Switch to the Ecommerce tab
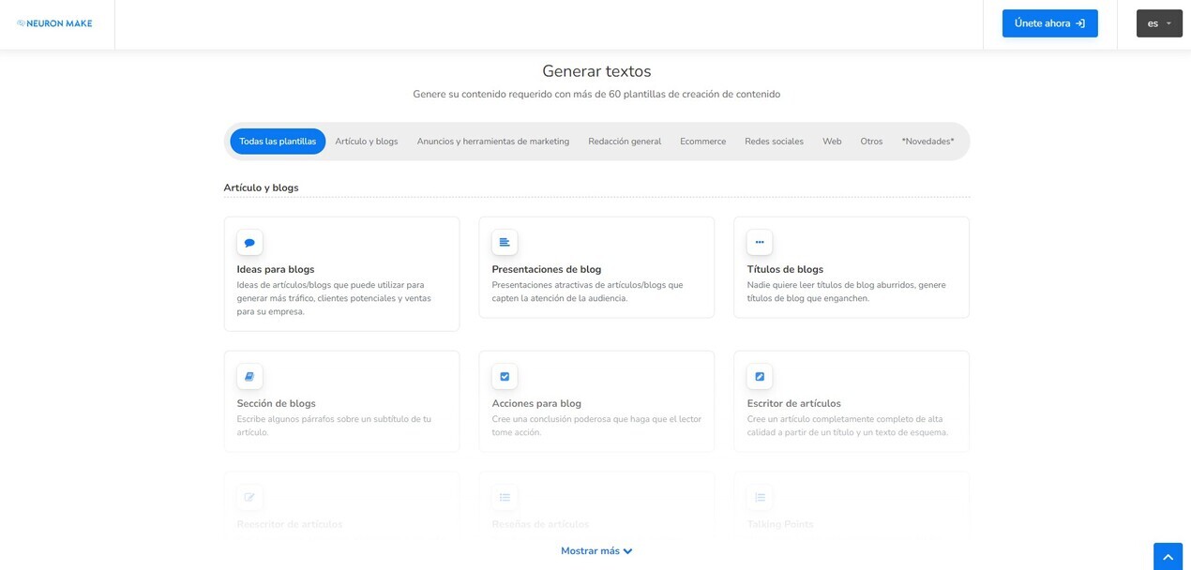The height and width of the screenshot is (570, 1191). coord(702,142)
